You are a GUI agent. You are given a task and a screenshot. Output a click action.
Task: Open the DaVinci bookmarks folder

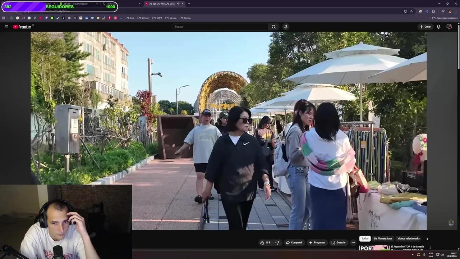(144, 18)
